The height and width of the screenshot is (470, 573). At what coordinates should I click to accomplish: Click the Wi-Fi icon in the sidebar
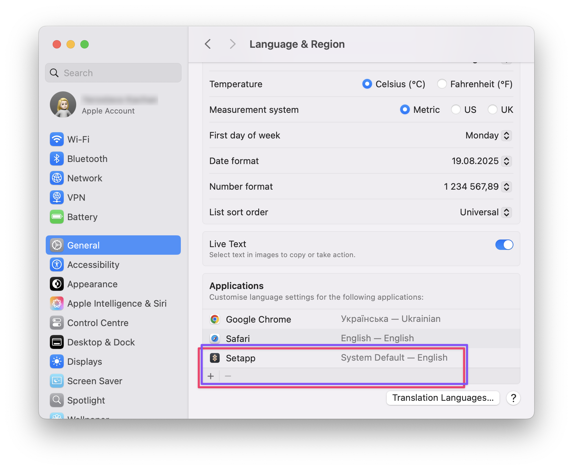click(x=57, y=139)
